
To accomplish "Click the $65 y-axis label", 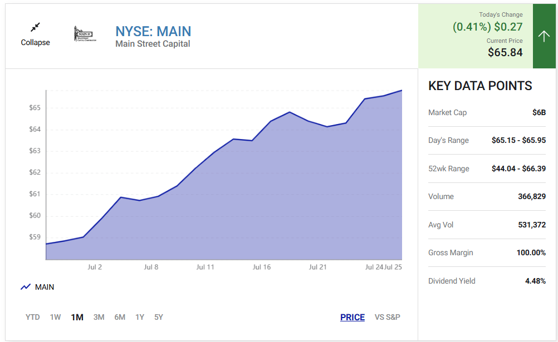I will [35, 108].
